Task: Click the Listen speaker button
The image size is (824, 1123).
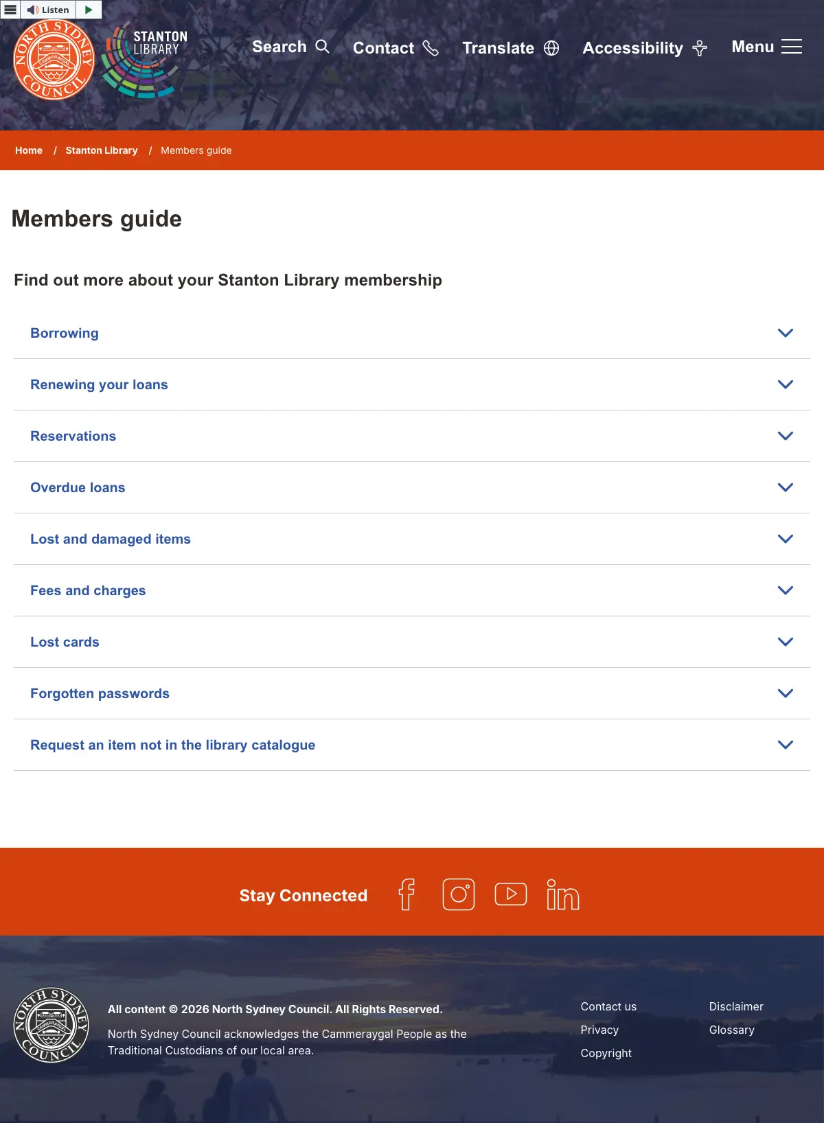Action: (x=48, y=10)
